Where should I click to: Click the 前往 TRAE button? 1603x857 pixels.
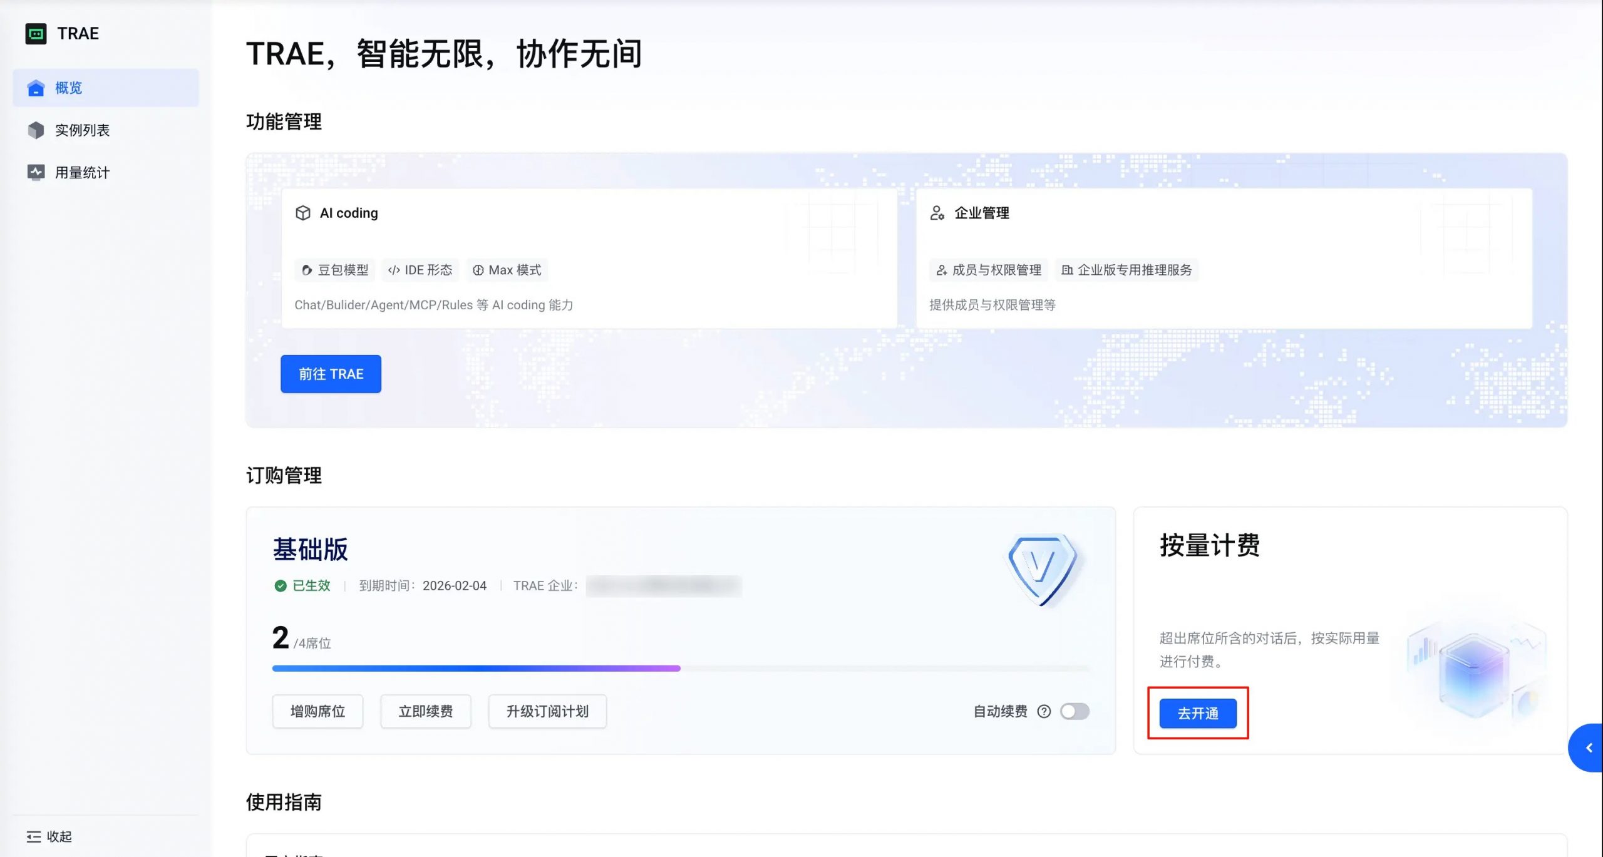point(331,374)
